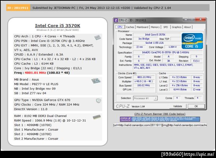This screenshot has height=158, width=216.
Task: Switch to the SPD tab
Action: pyautogui.click(x=166, y=27)
